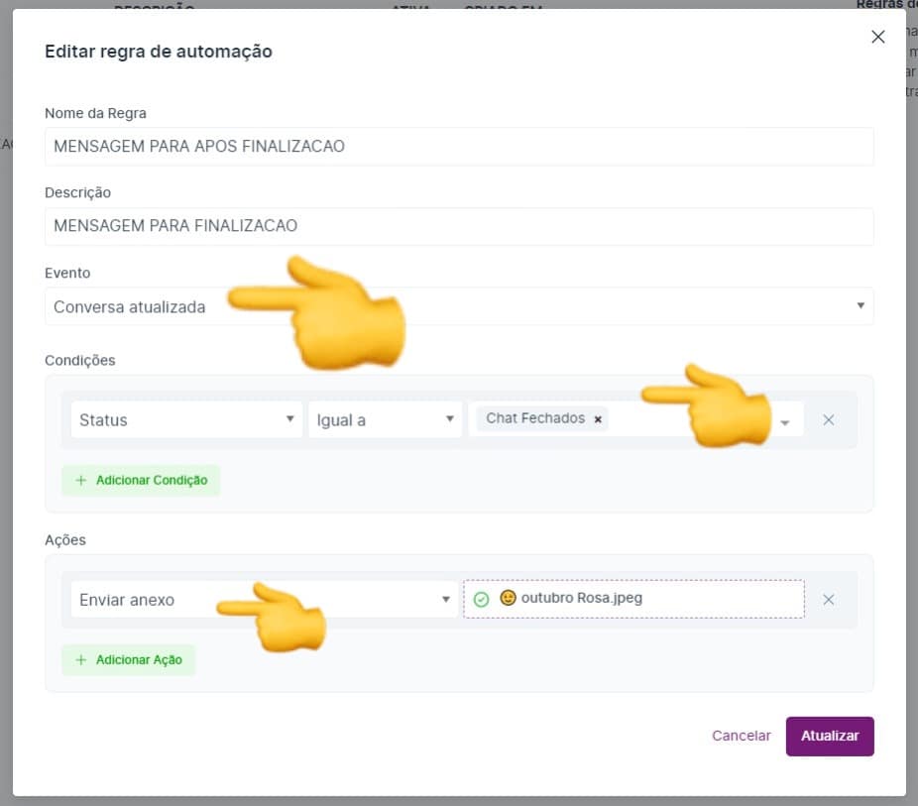Click the plus icon on Adicionar Ação
The image size is (918, 806).
(81, 659)
